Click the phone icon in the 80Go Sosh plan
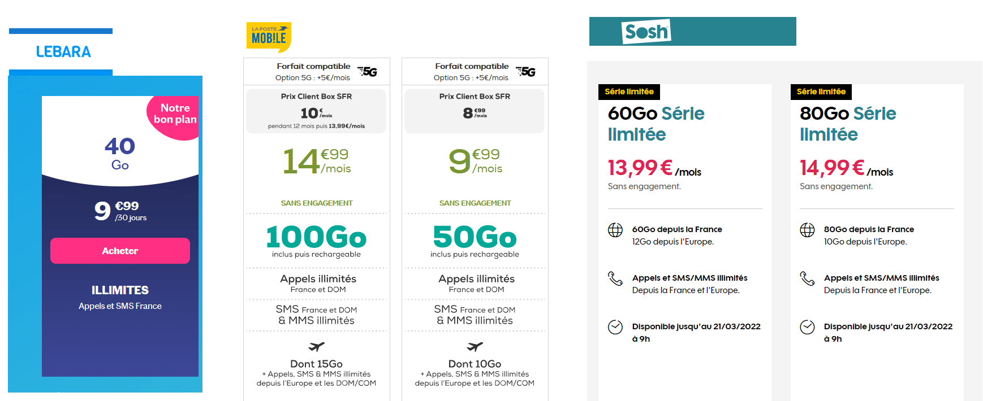The image size is (983, 401). 807,278
